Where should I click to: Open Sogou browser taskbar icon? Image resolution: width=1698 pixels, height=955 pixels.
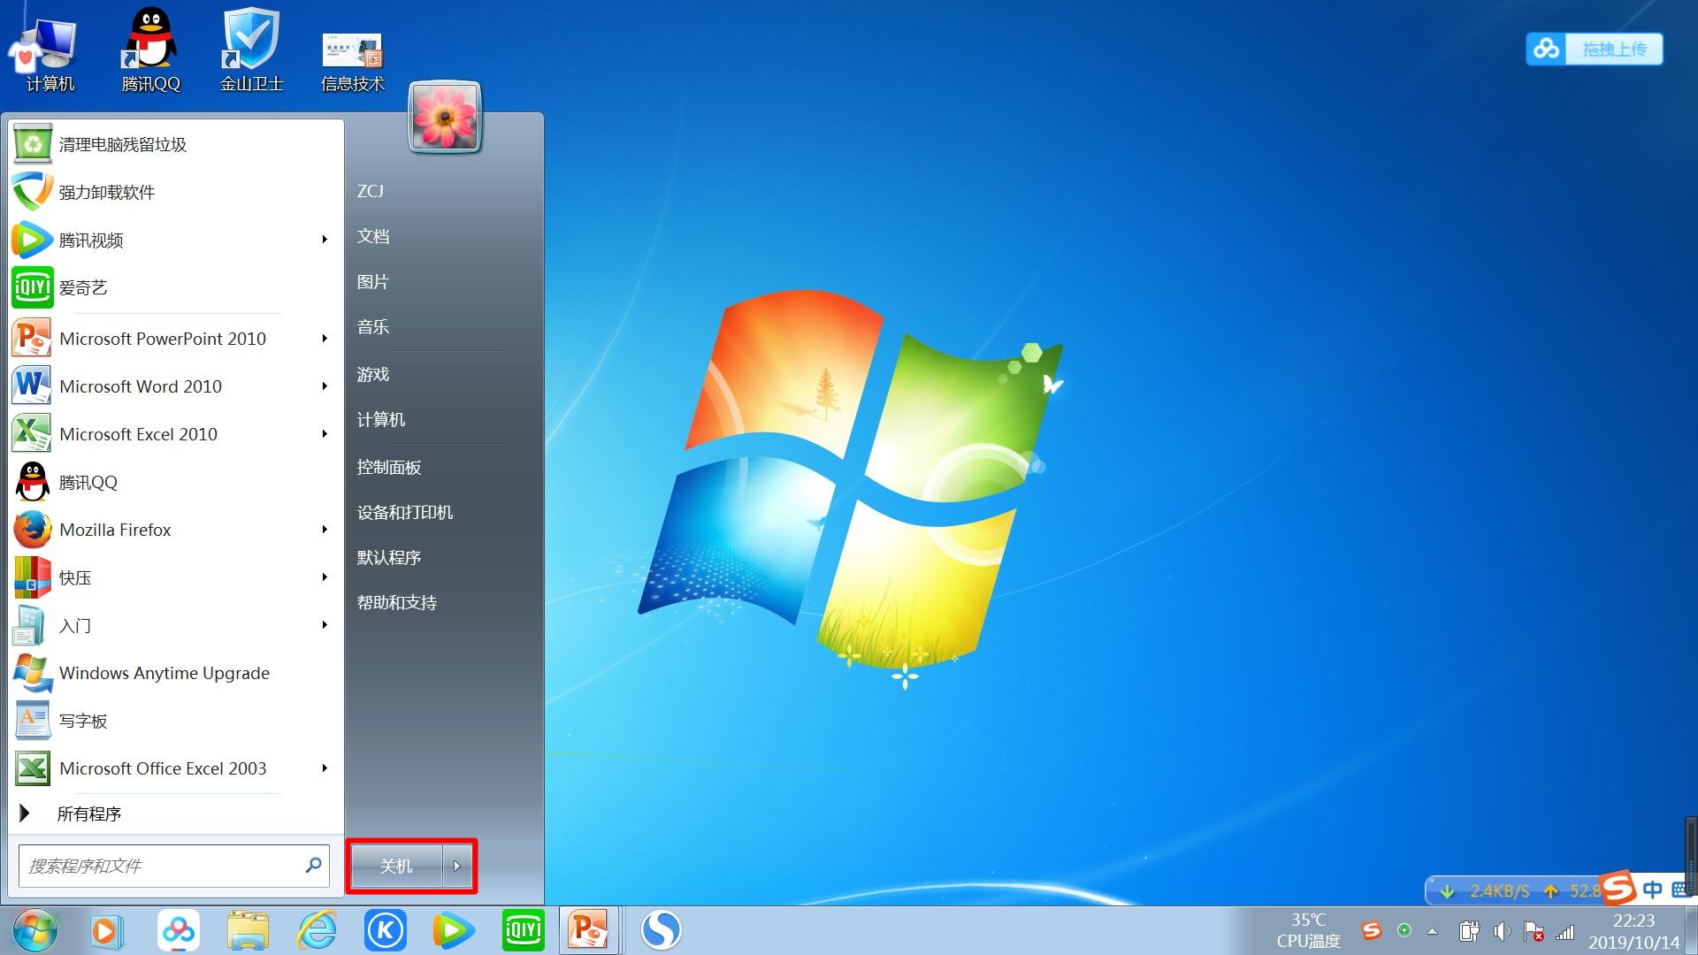[661, 930]
